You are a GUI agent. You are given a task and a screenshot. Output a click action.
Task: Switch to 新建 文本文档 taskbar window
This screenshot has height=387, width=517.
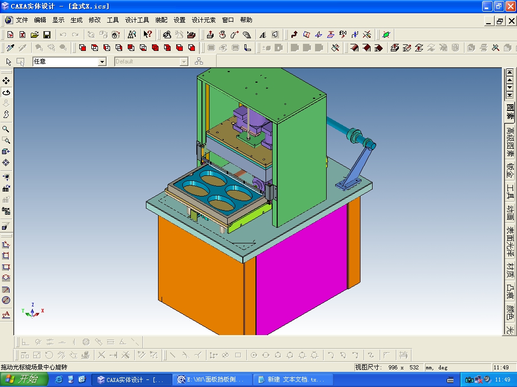pos(293,380)
